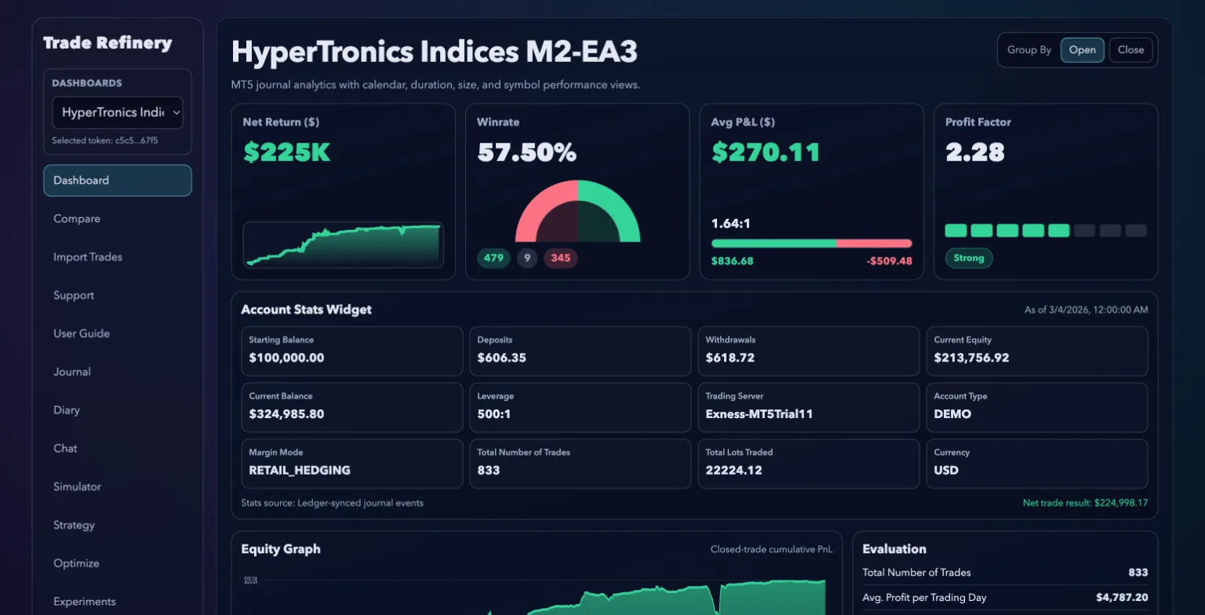Launch the Simulator page

click(x=76, y=486)
